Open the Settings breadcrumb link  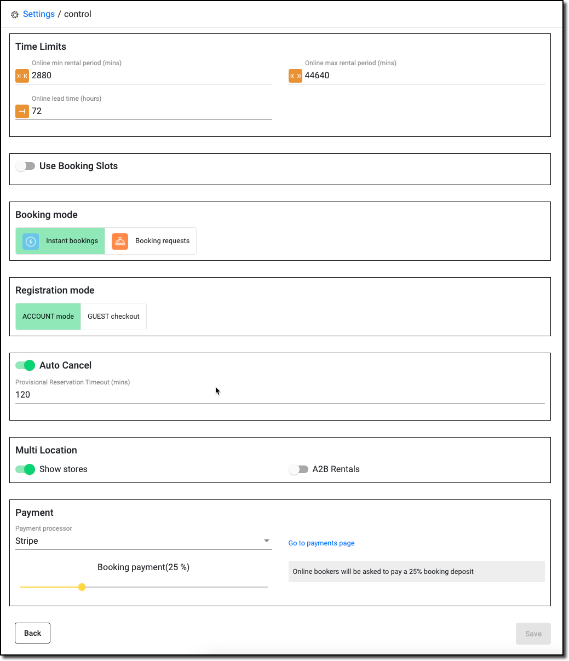pos(38,14)
